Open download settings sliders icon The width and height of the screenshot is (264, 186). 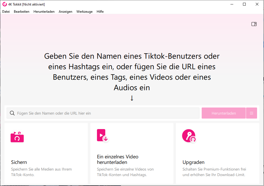coord(251,113)
